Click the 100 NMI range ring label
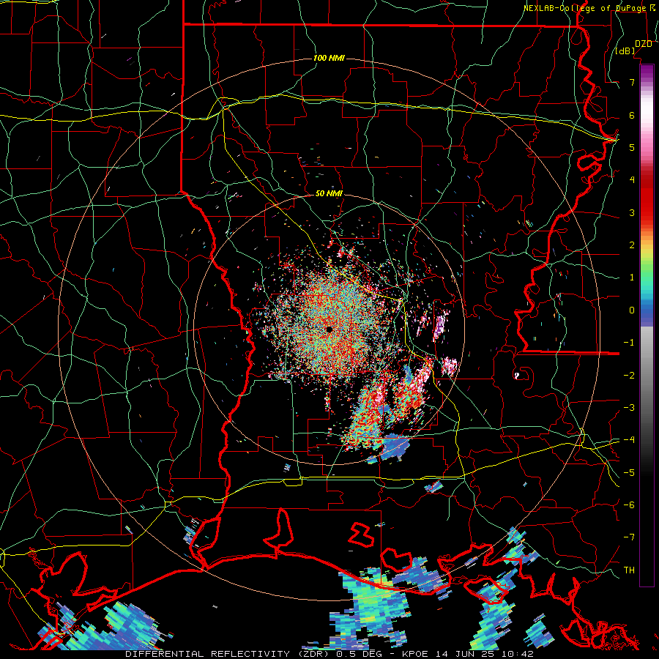 click(329, 58)
